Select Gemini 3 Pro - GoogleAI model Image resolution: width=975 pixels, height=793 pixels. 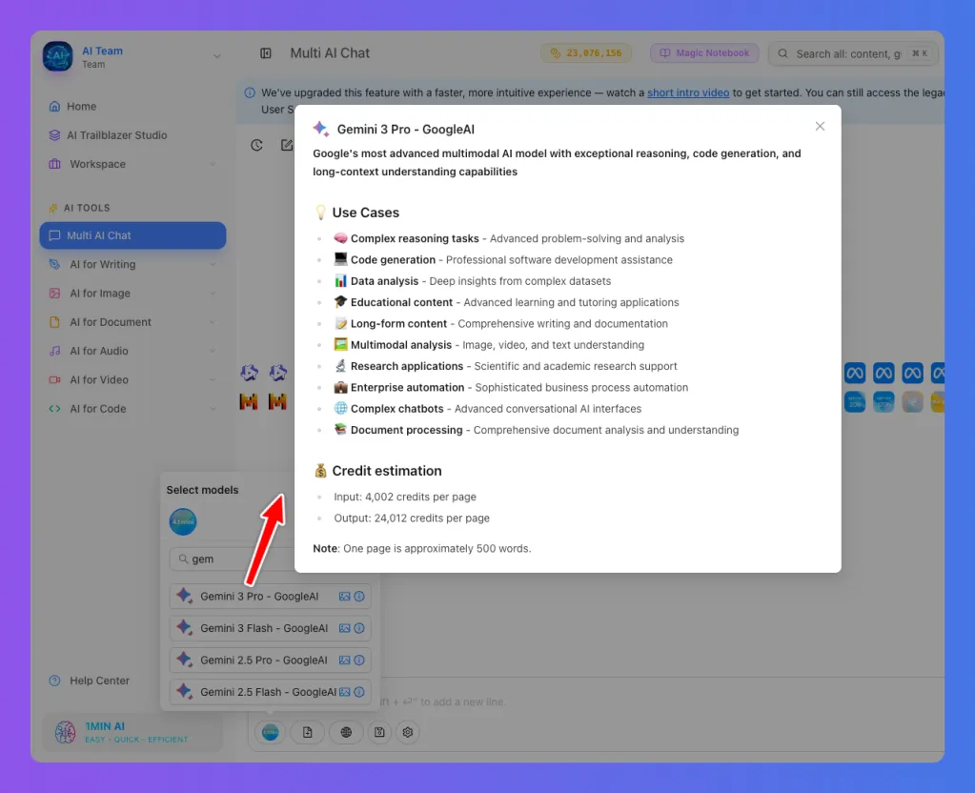[x=270, y=596]
